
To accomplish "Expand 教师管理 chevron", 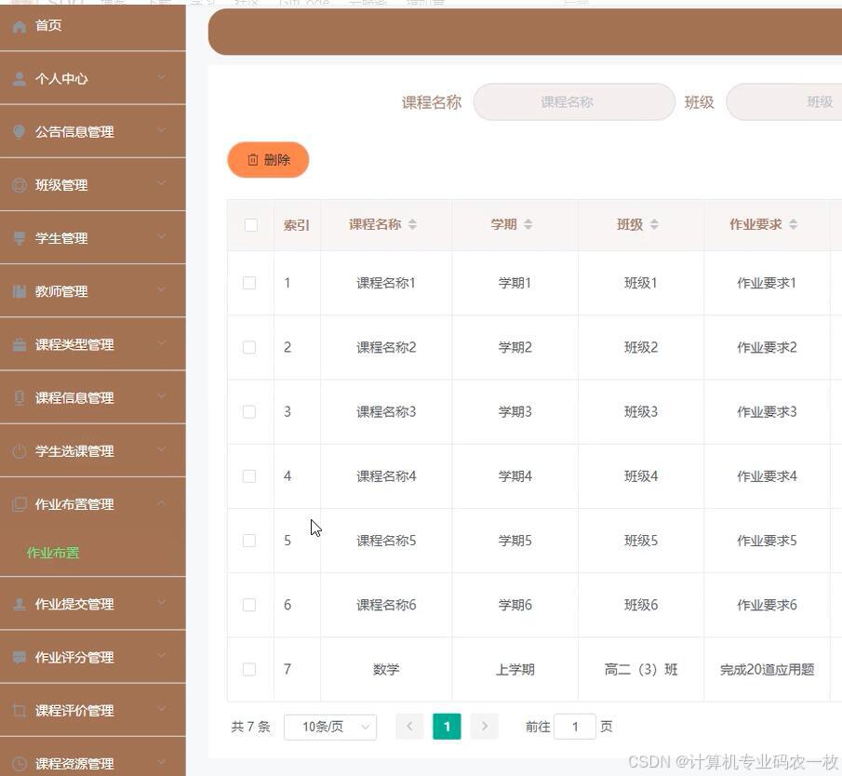I will (x=162, y=290).
